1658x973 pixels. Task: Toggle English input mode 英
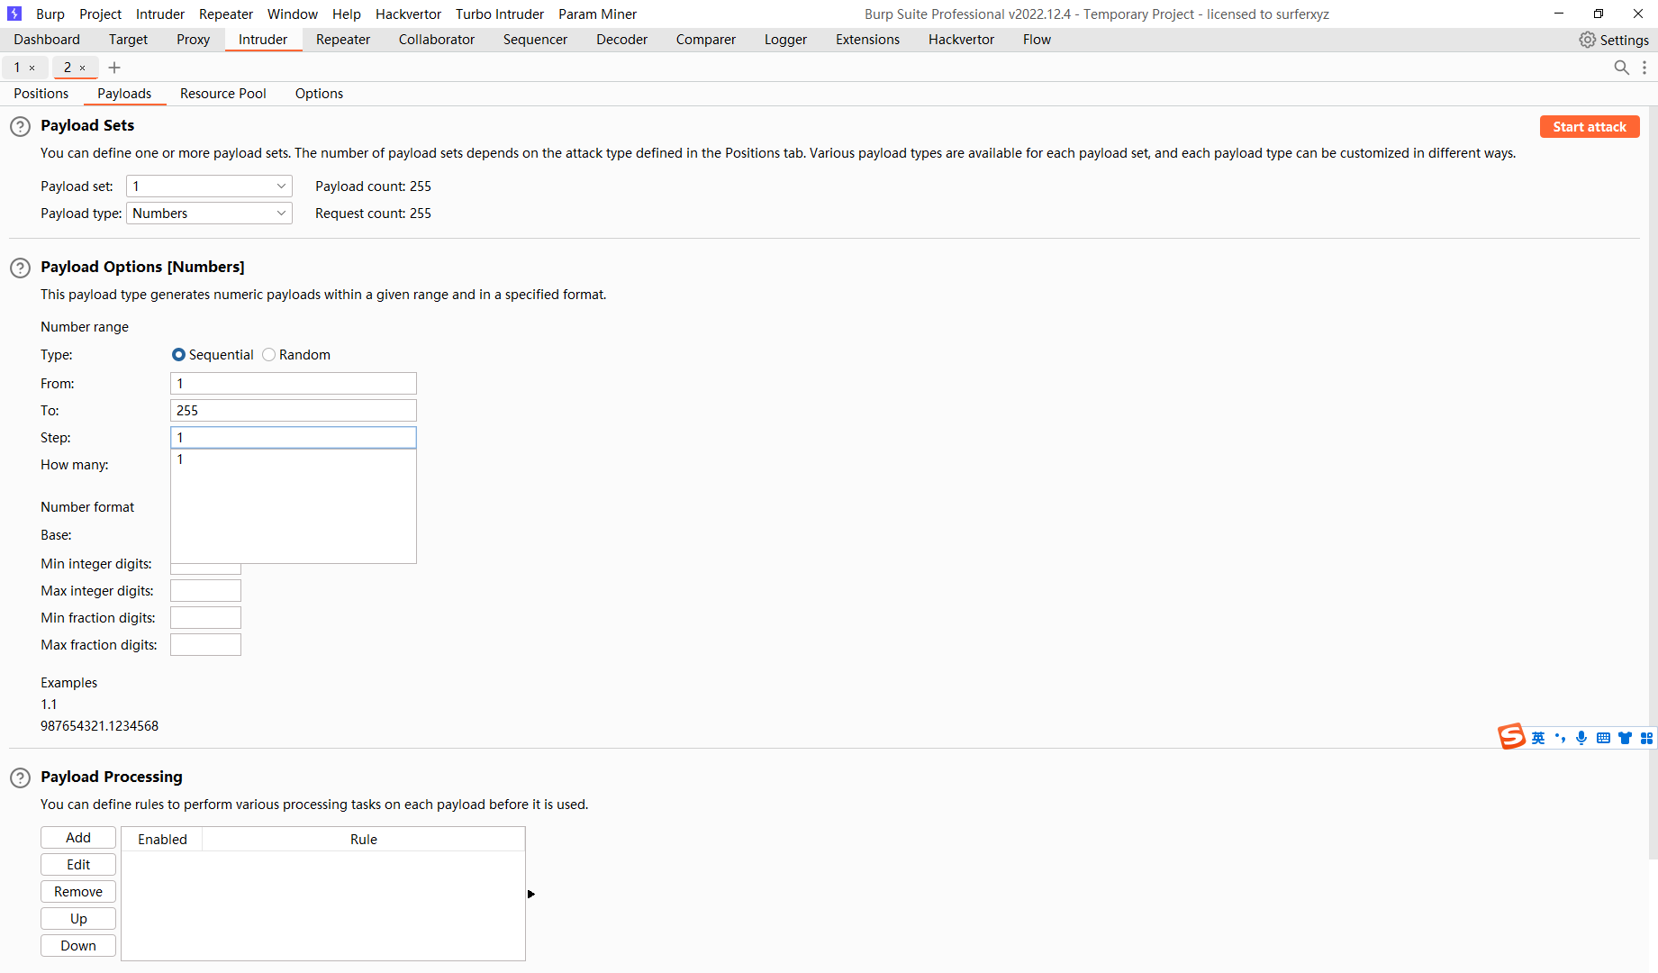(1537, 737)
